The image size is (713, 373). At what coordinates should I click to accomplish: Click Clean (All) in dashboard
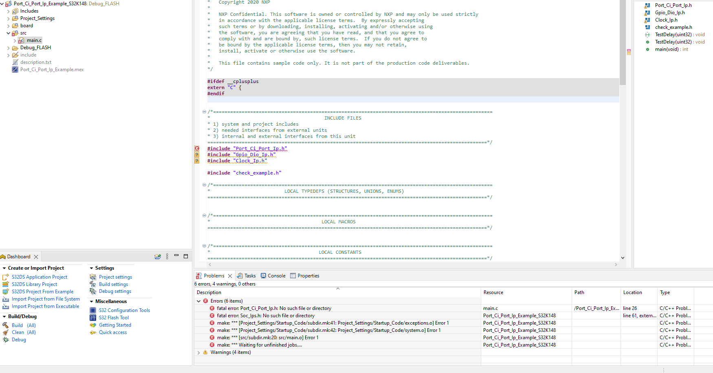click(24, 332)
